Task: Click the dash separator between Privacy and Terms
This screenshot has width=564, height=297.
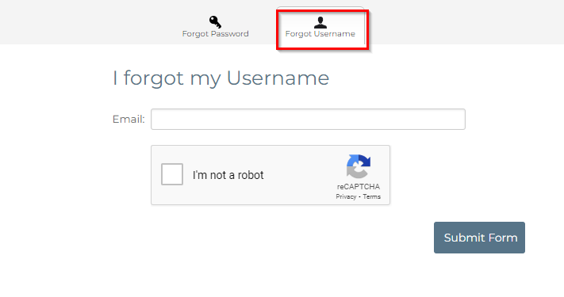Action: (x=359, y=196)
